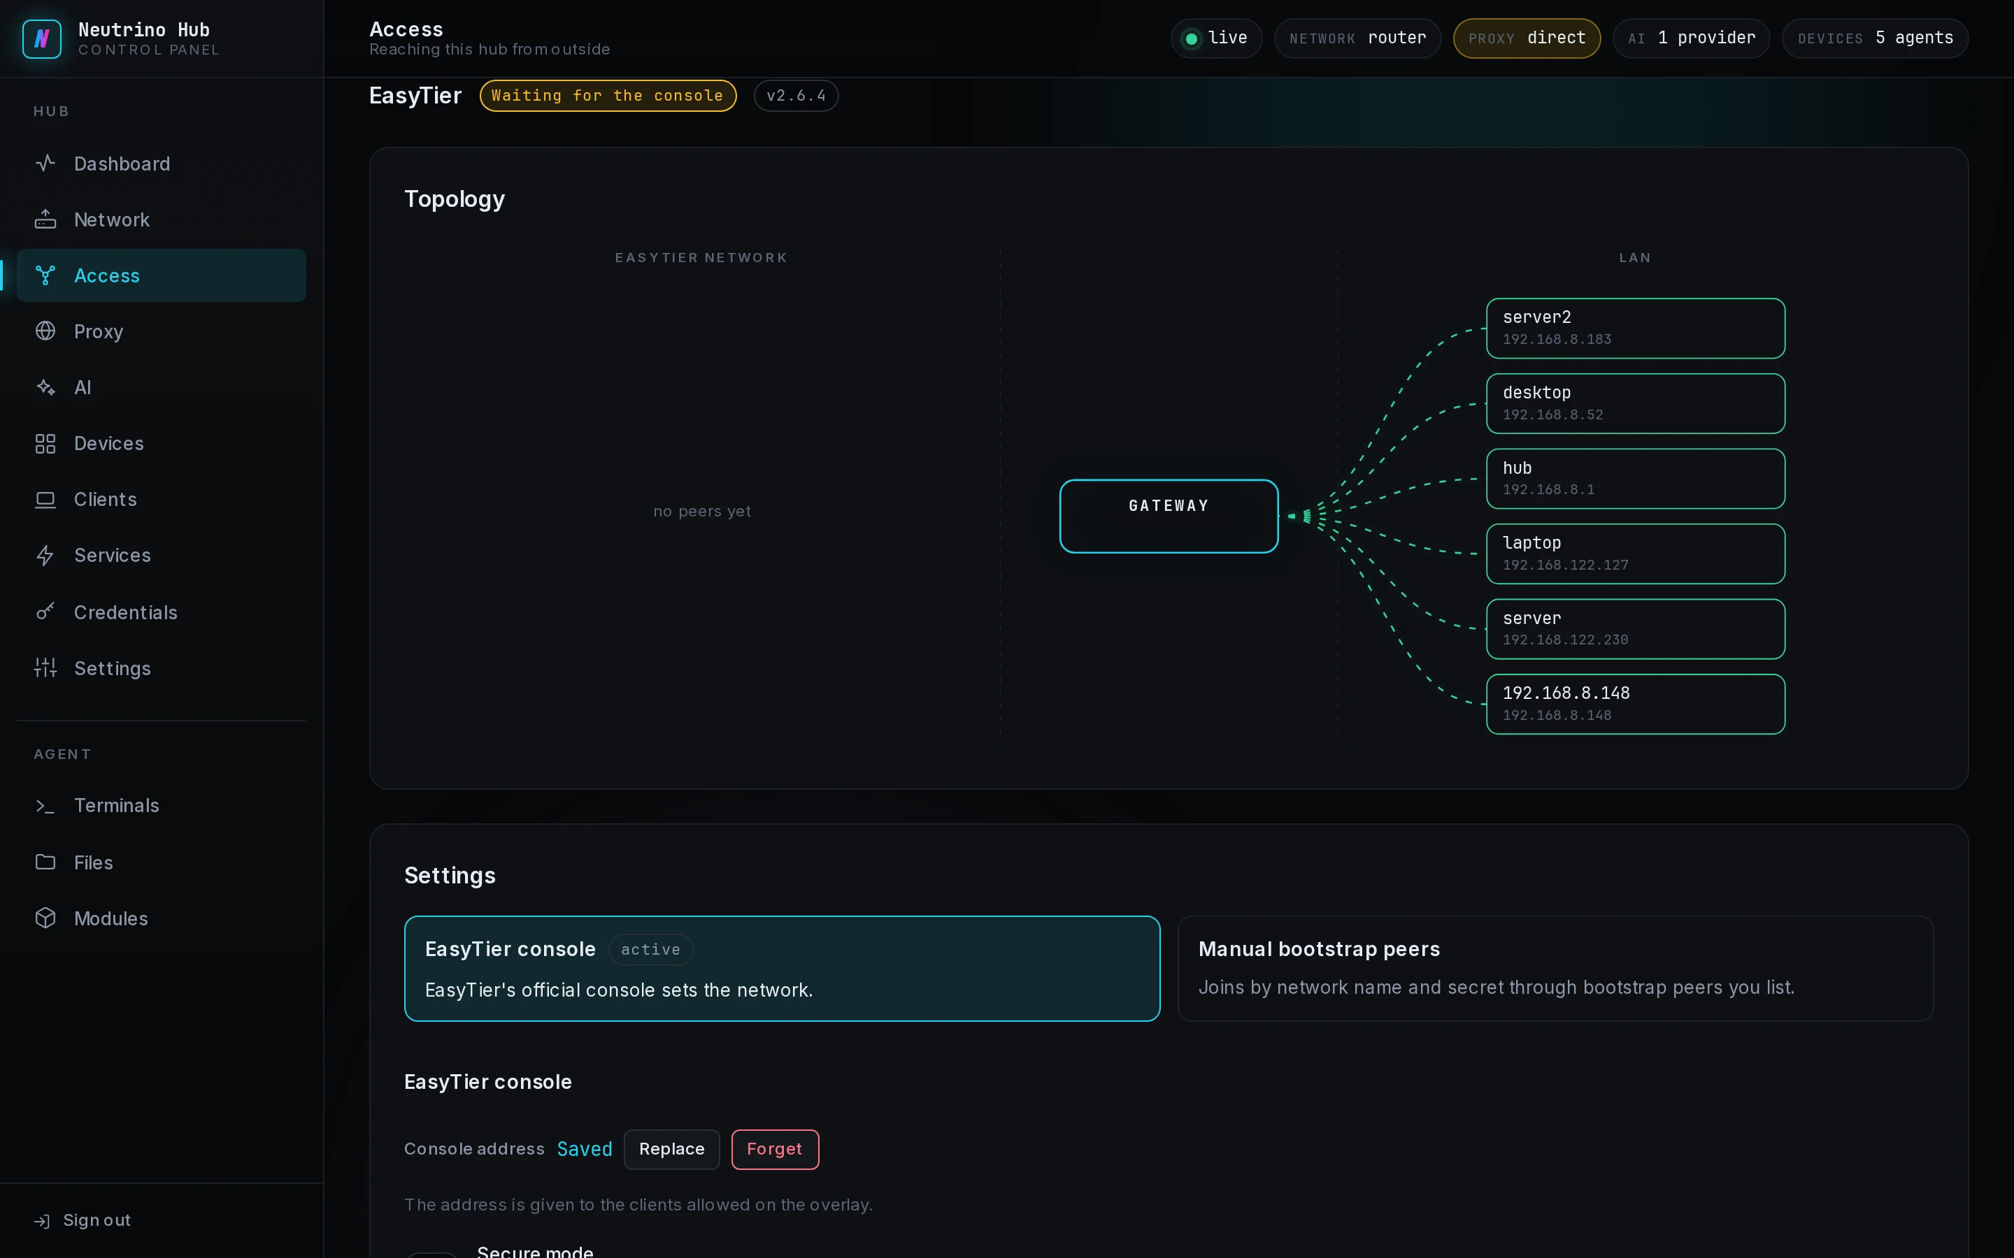Click the Proxy globe icon
This screenshot has height=1258, width=2014.
click(x=45, y=331)
